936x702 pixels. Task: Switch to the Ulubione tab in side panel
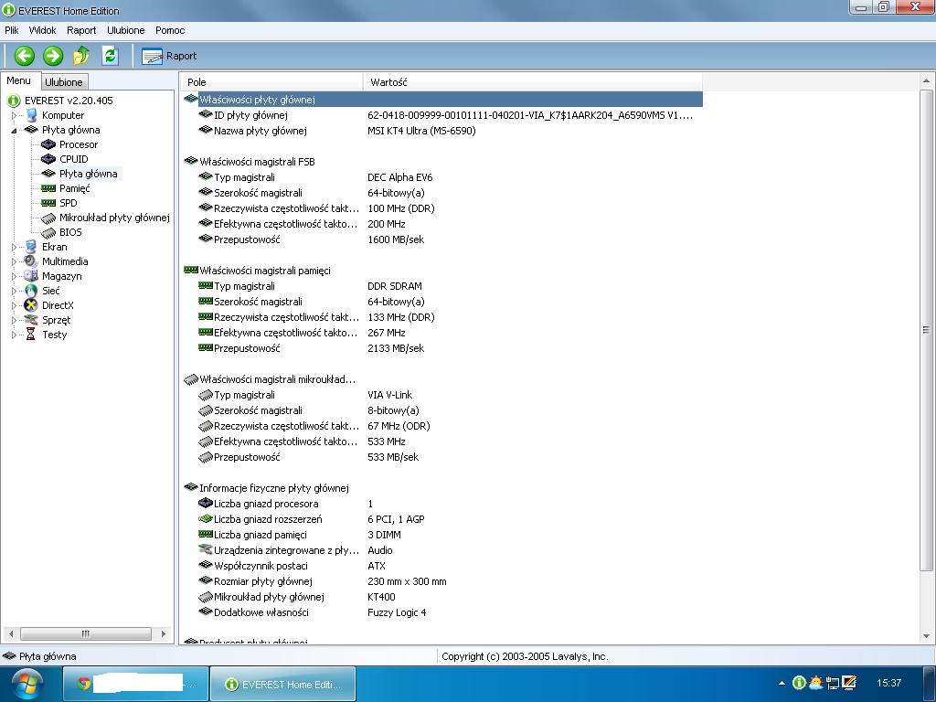[64, 81]
